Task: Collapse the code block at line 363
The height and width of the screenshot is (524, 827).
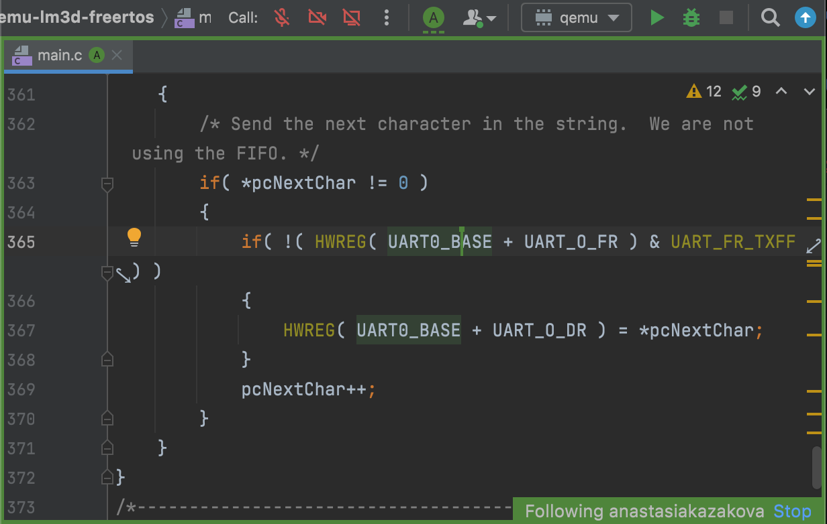Action: 107,183
